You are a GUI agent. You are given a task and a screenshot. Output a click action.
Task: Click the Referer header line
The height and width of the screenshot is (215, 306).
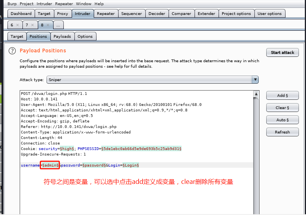tap(69, 127)
